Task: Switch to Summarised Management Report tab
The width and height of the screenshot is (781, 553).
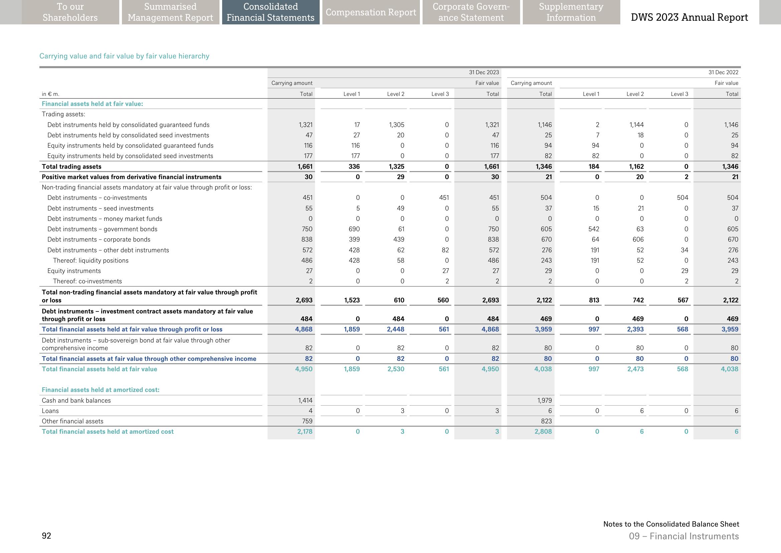Action: click(x=170, y=12)
